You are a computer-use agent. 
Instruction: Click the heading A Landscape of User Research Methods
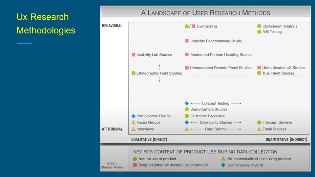pos(205,13)
